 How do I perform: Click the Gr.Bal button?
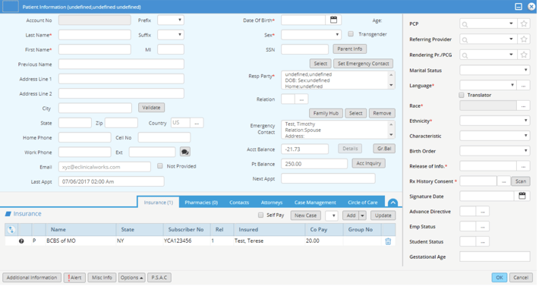point(384,149)
